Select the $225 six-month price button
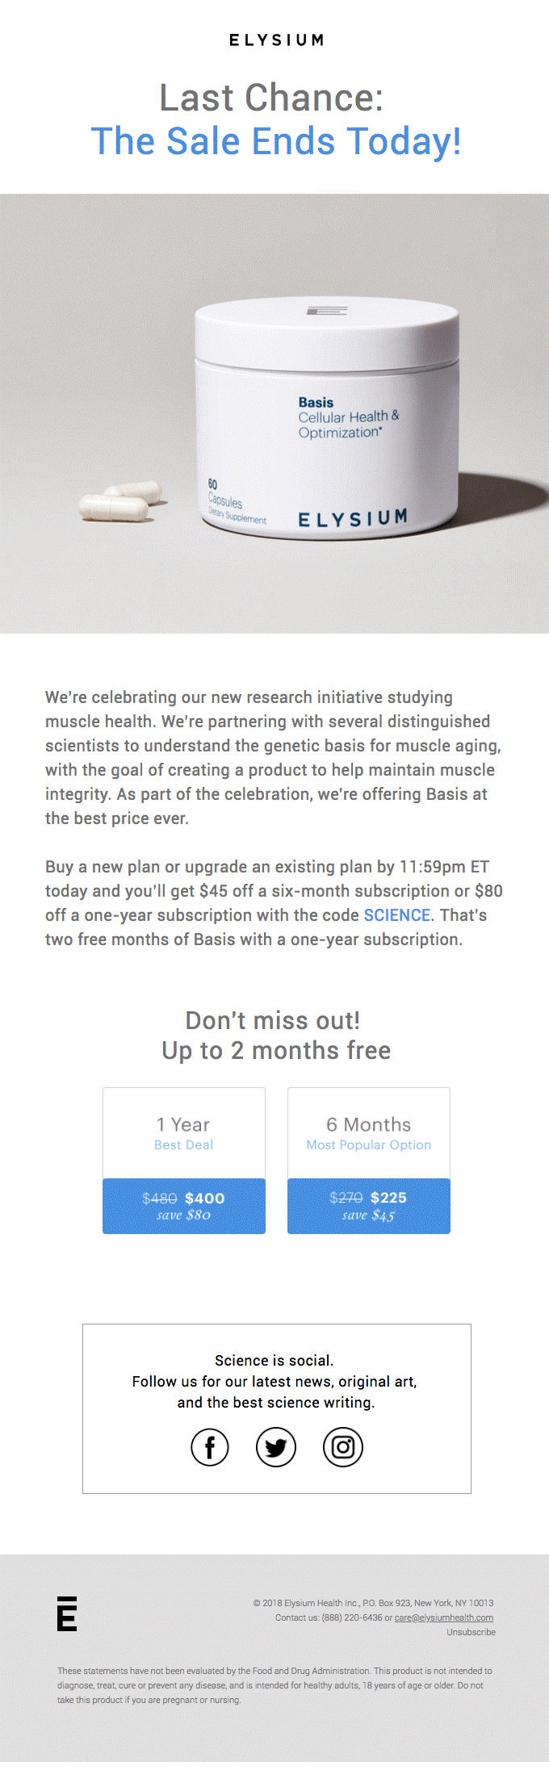 (x=369, y=1206)
